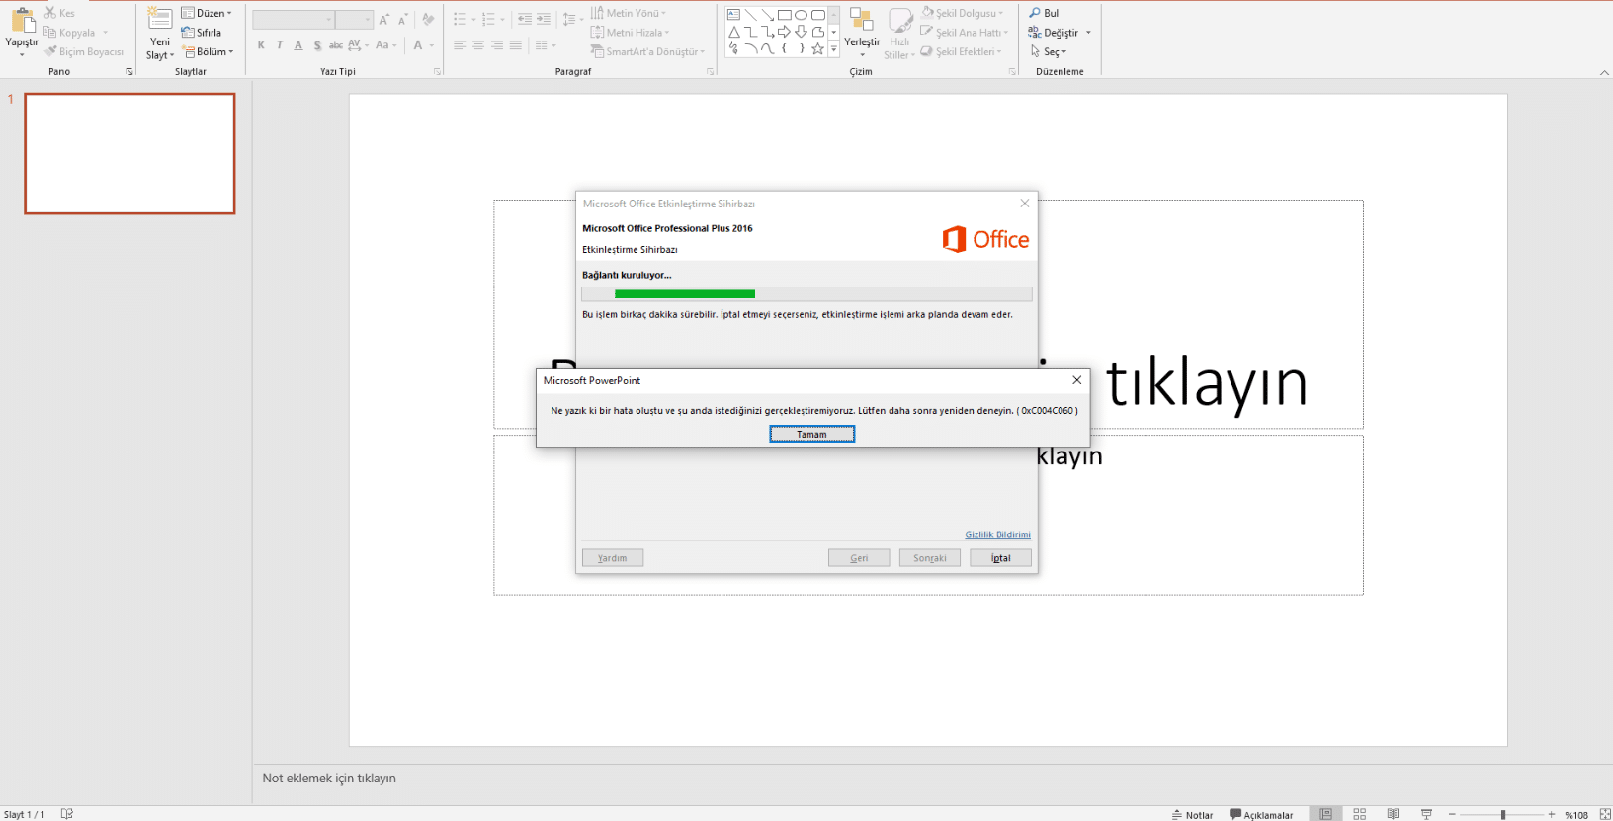Toggle italic T formatting
Image resolution: width=1613 pixels, height=821 pixels.
[280, 45]
